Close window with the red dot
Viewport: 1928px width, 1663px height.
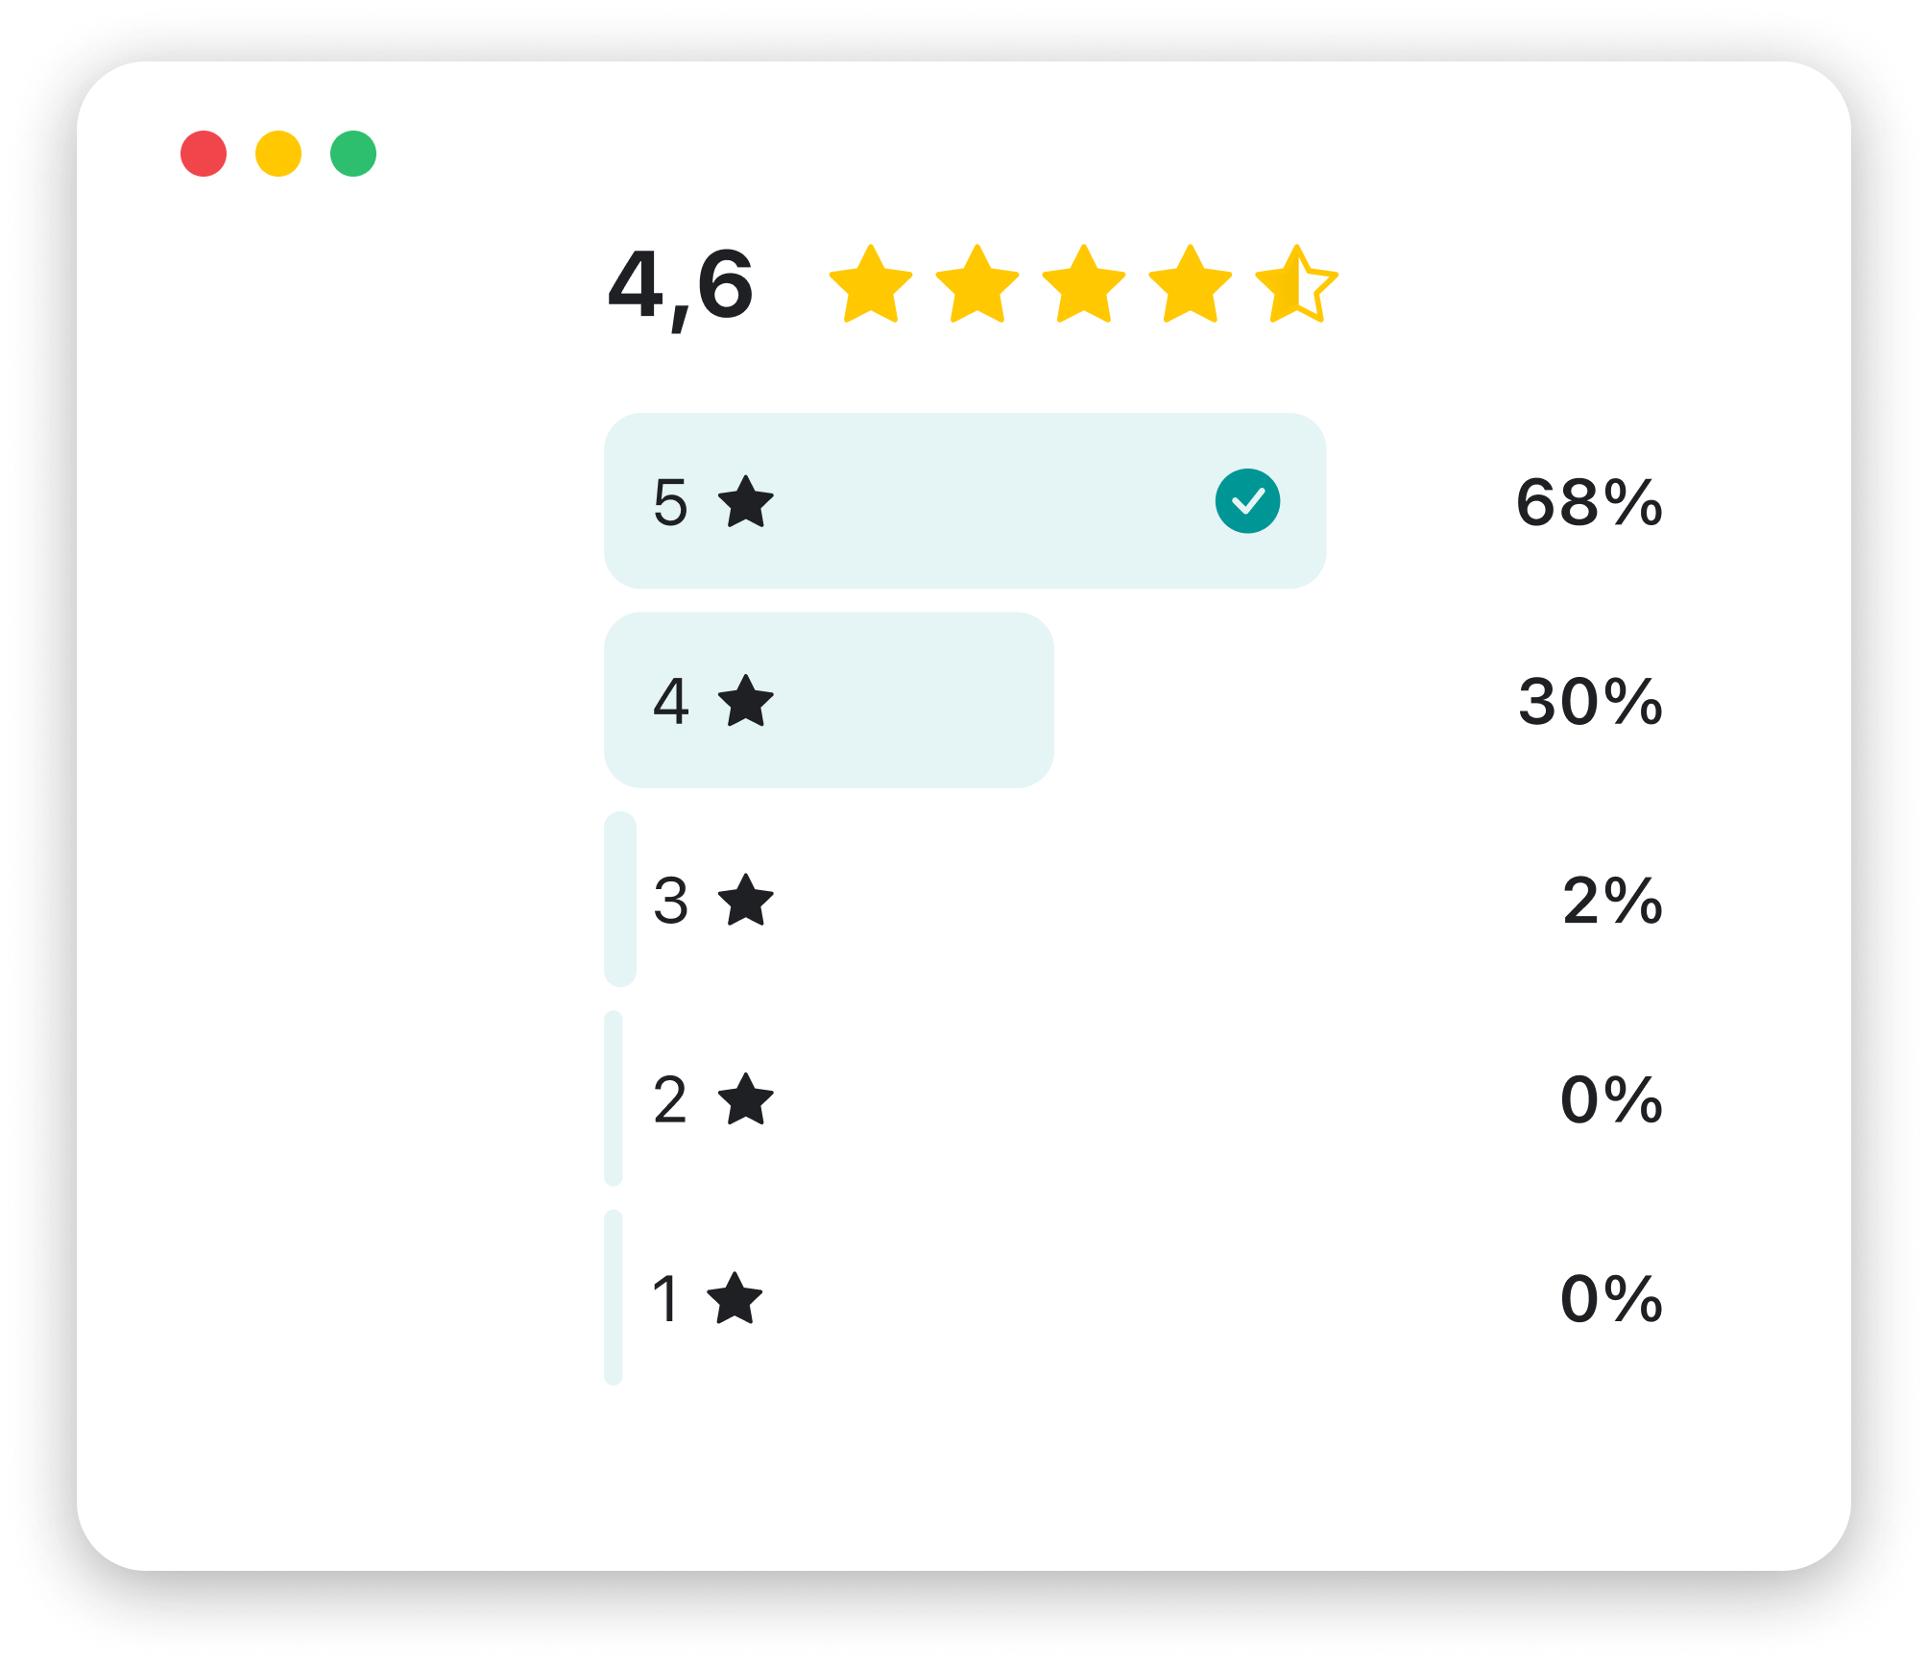204,154
